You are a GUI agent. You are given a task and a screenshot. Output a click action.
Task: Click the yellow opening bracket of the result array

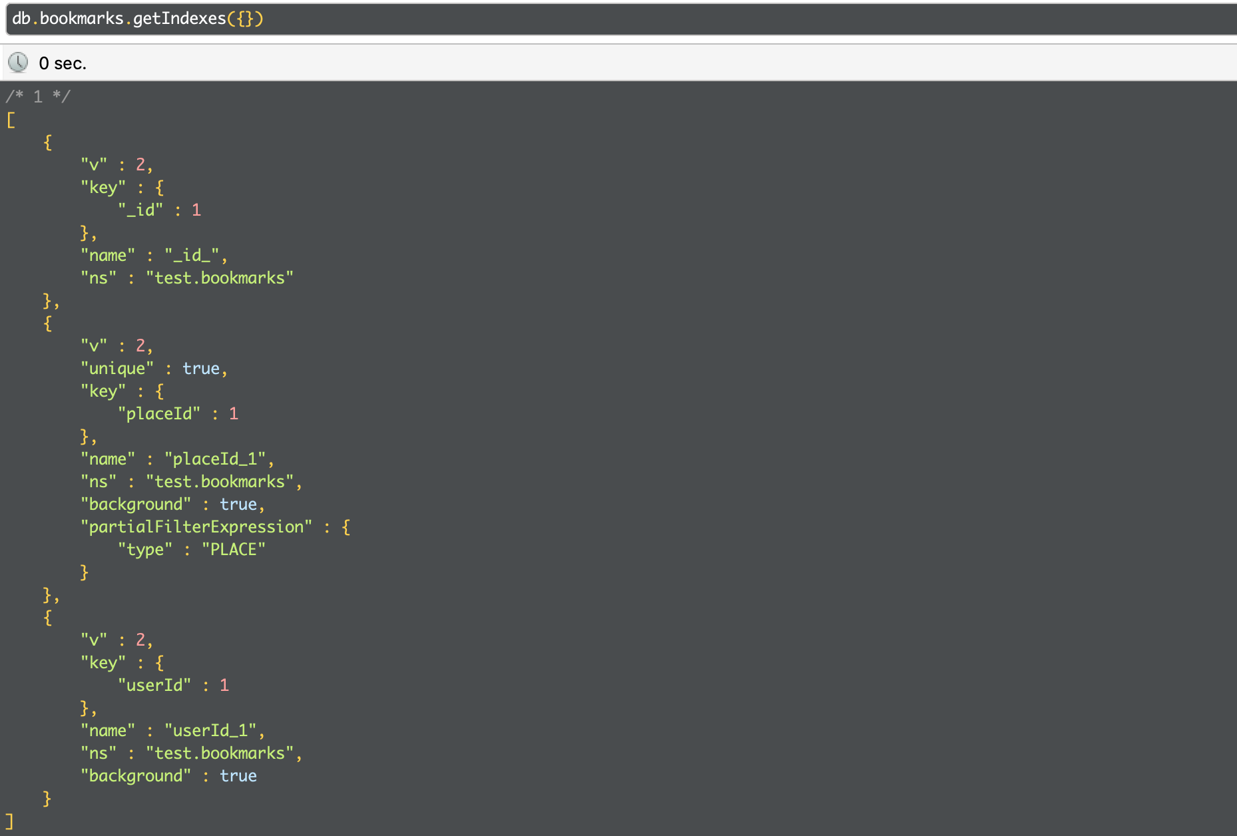(x=10, y=120)
